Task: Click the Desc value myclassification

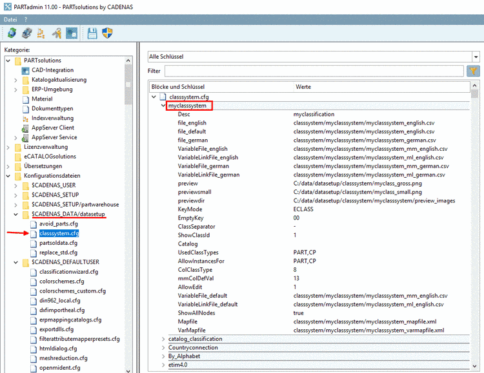Action: [x=314, y=115]
